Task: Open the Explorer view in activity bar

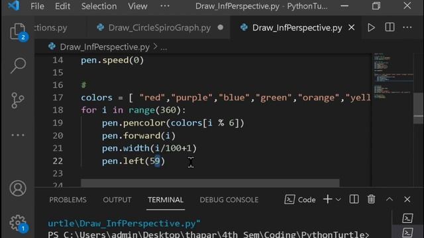Action: [18, 31]
